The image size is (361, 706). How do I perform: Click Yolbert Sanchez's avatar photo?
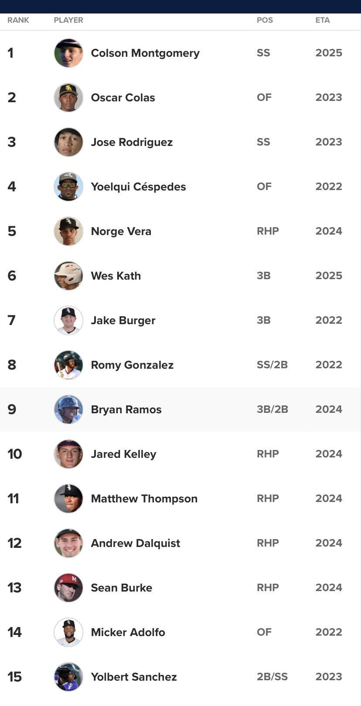[68, 677]
